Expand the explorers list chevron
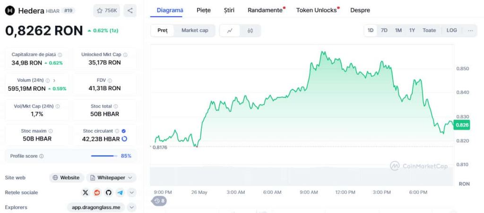The width and height of the screenshot is (484, 213). pyautogui.click(x=132, y=207)
